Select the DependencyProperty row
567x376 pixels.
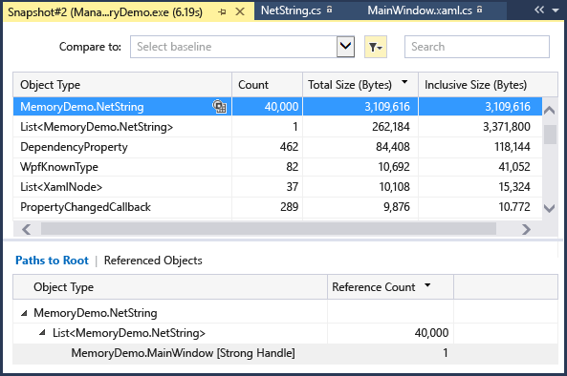click(277, 147)
